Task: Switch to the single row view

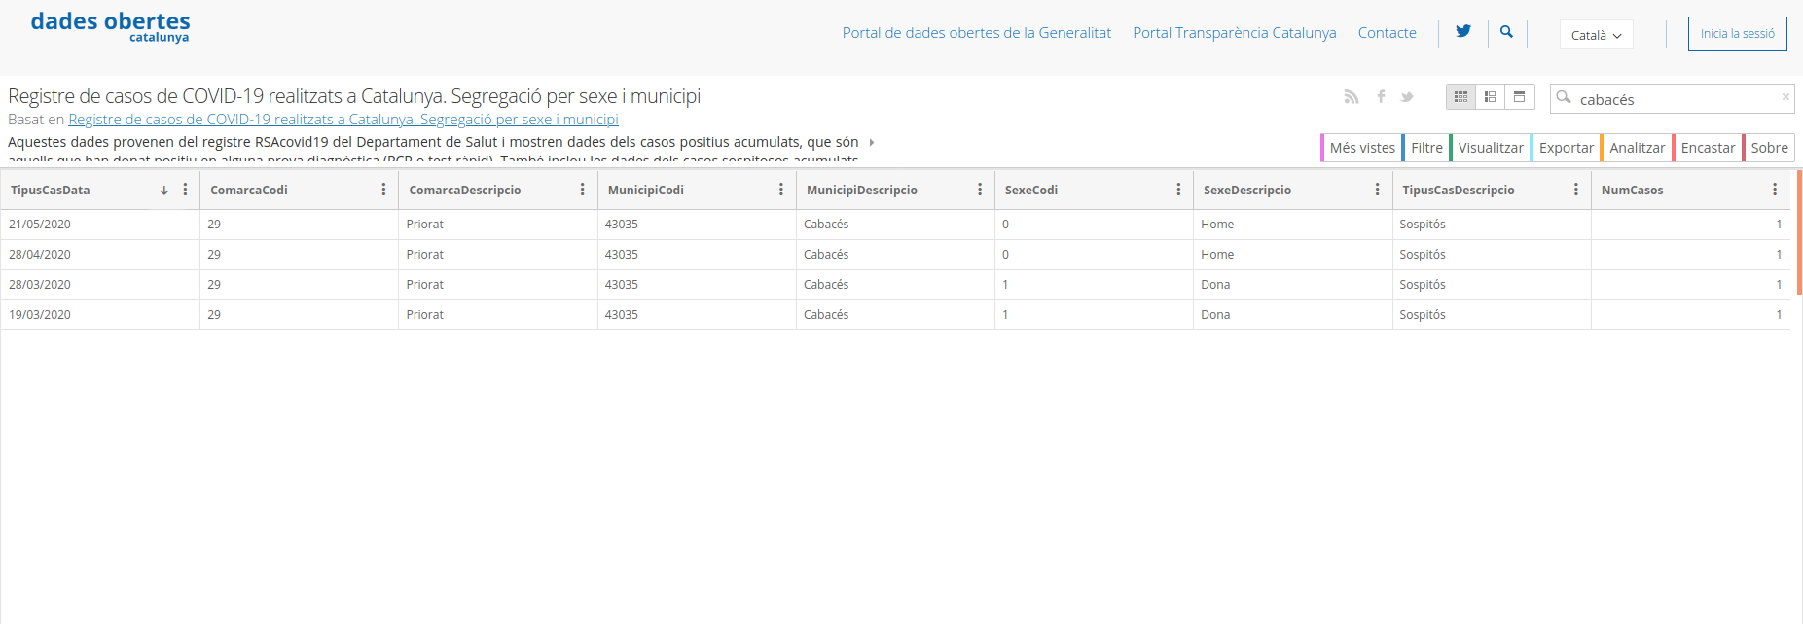Action: point(1519,97)
